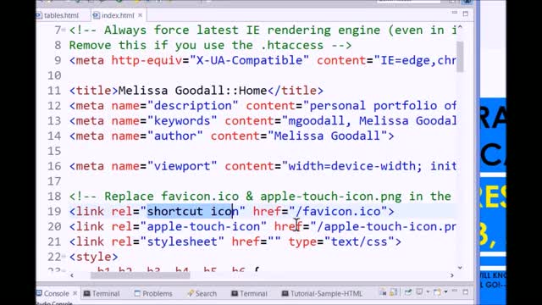Click the Scroll Lock console icon
The height and width of the screenshot is (305, 542).
393,292
